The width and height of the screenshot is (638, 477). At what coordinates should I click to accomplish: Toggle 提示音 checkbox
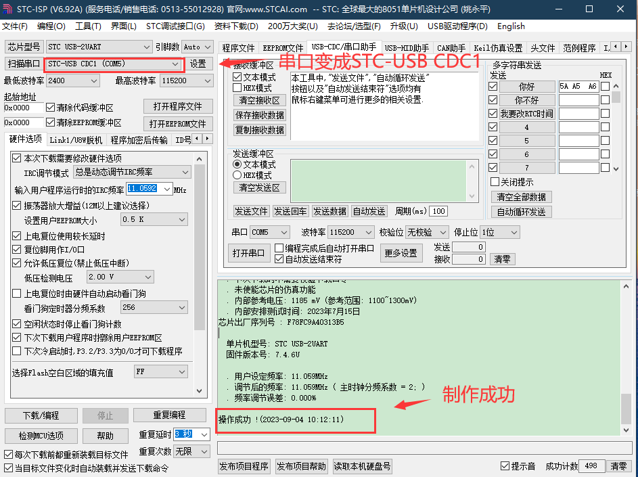(505, 466)
